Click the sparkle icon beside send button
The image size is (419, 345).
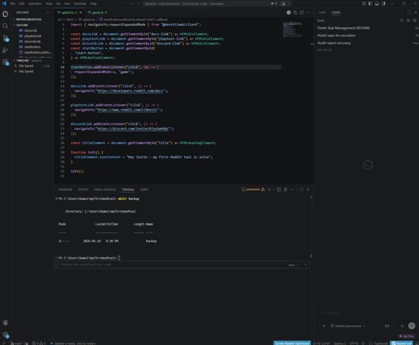point(402,326)
